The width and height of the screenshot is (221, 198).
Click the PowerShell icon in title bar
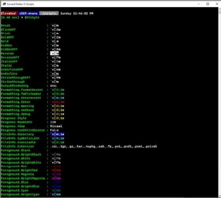pos(4,4)
